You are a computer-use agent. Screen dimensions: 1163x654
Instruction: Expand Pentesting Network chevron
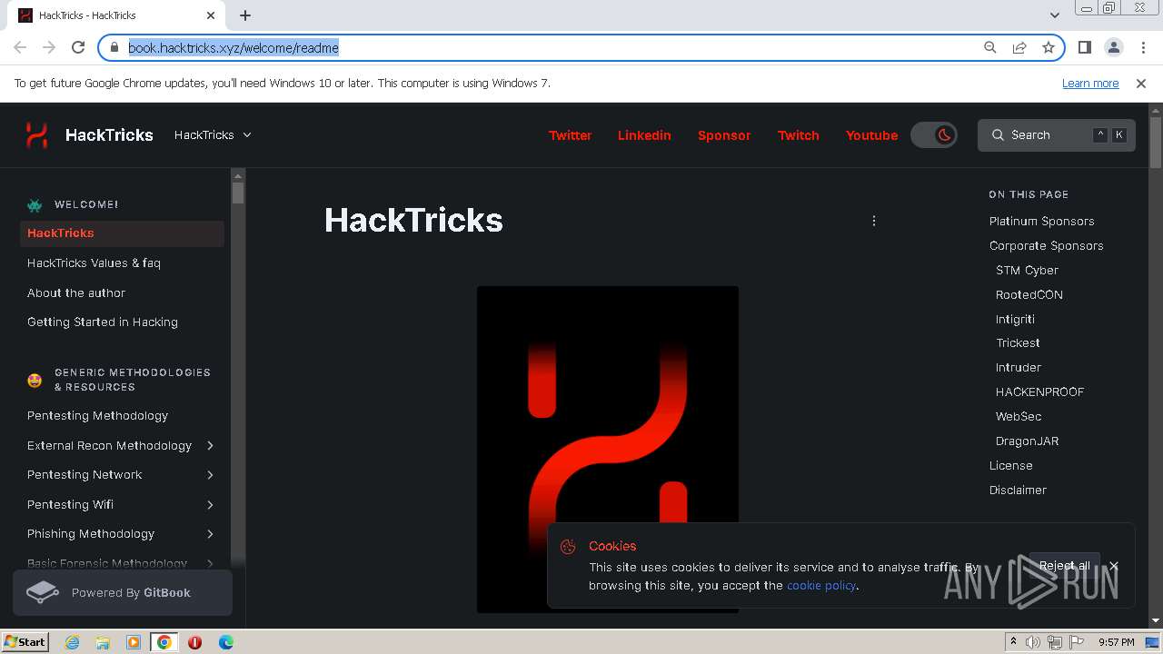(210, 474)
